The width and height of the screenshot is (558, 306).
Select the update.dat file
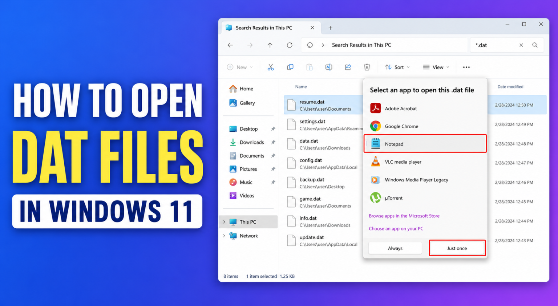(324, 241)
